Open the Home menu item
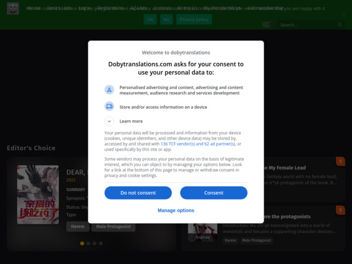The image size is (352, 264). click(x=34, y=8)
